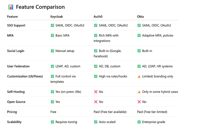Image resolution: width=197 pixels, height=137 pixels.
Task: Click the bar chart icon beside Feature Comparison
Action: [x=11, y=7]
